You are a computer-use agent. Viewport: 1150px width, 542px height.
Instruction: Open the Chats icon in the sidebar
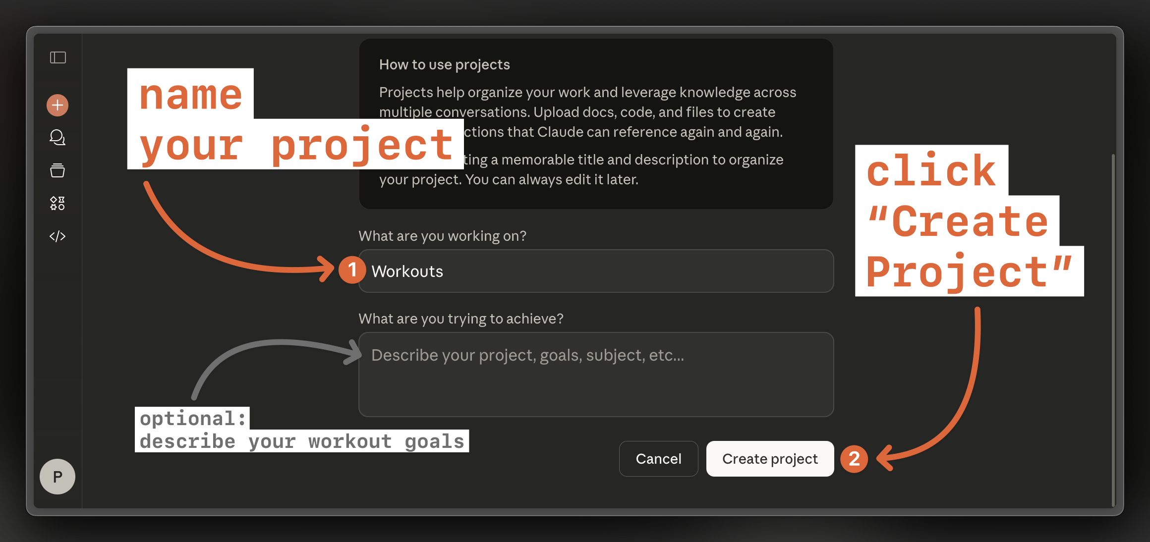click(x=57, y=138)
